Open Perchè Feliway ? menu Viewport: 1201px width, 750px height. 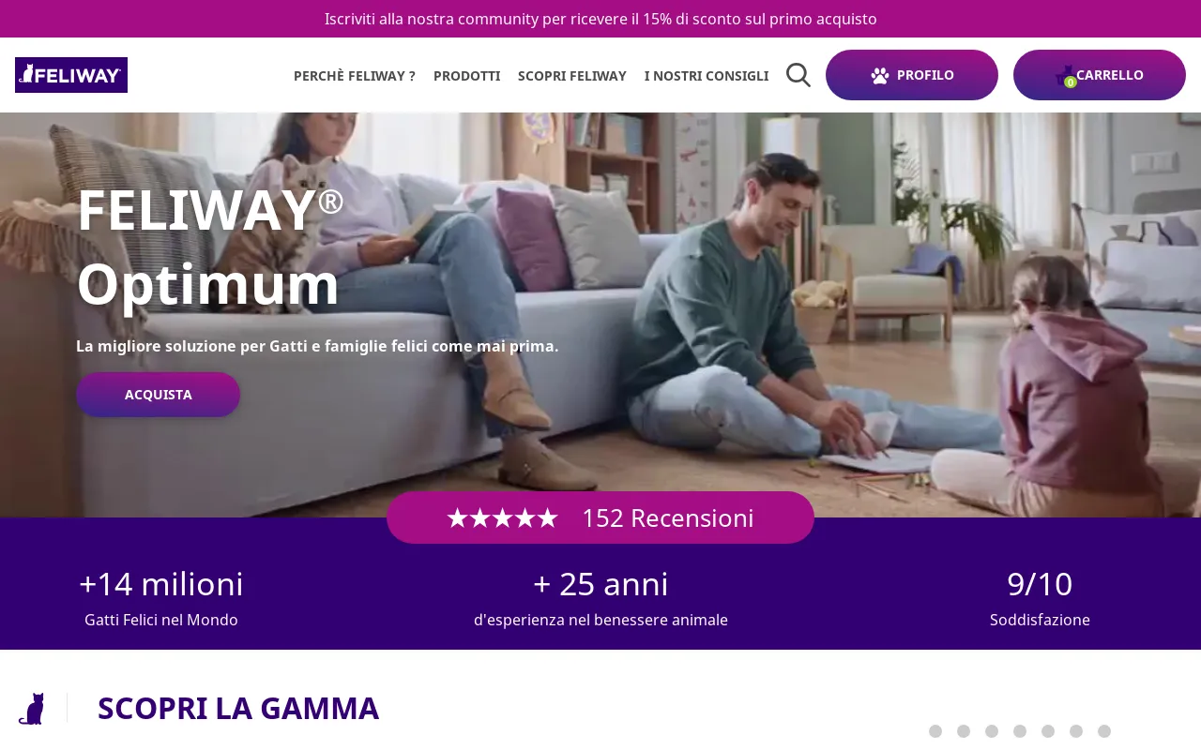pyautogui.click(x=355, y=76)
